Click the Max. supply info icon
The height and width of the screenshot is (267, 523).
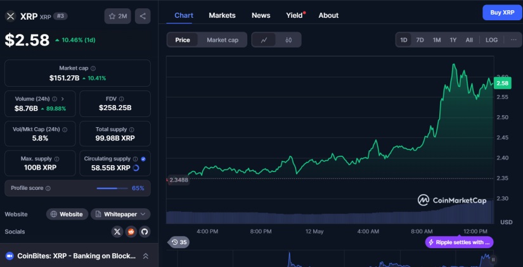click(56, 159)
